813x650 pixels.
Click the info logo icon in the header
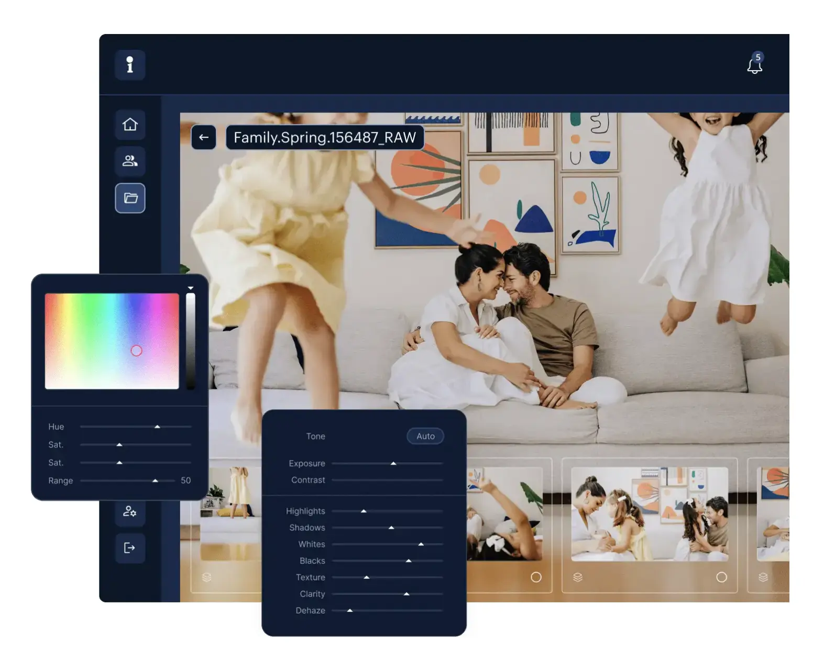point(130,65)
